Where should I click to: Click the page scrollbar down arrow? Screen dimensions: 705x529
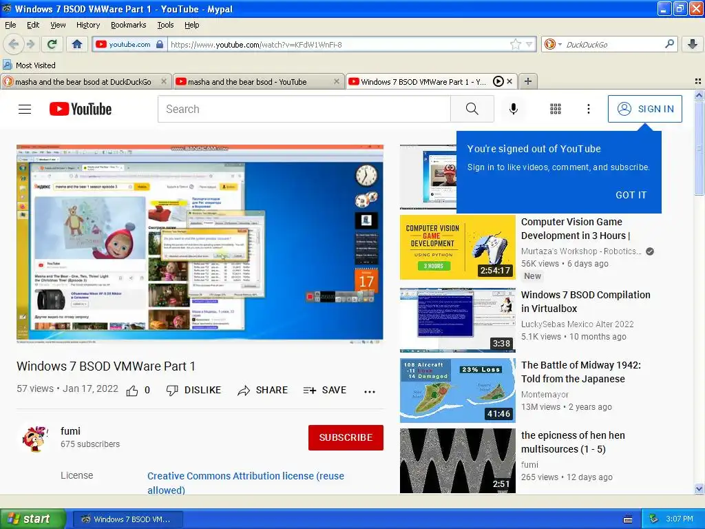699,488
